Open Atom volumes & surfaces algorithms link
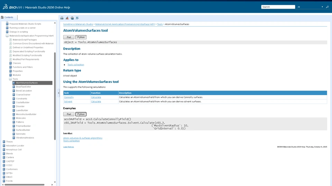332x186 pixels. tap(83, 138)
